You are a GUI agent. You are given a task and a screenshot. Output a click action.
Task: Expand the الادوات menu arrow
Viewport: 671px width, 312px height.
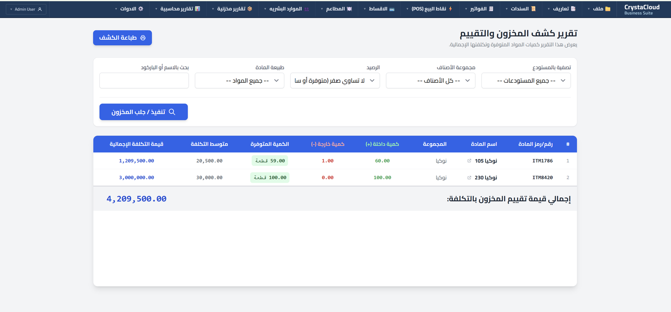pos(116,9)
